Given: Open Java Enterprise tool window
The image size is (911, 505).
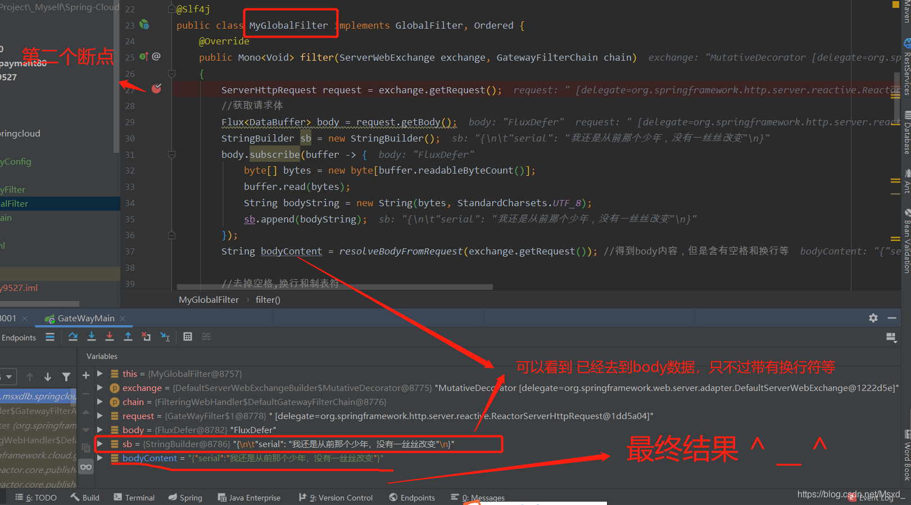Looking at the screenshot, I should point(249,498).
